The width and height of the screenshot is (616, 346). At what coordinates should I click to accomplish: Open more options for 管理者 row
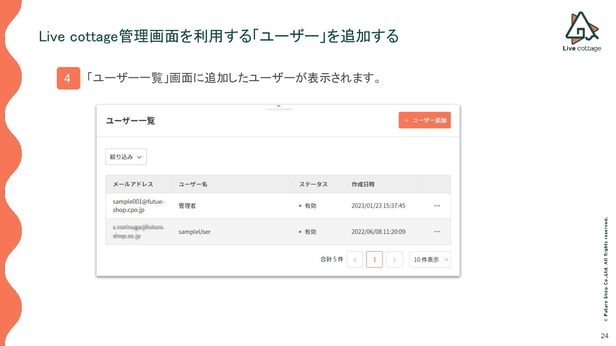437,206
